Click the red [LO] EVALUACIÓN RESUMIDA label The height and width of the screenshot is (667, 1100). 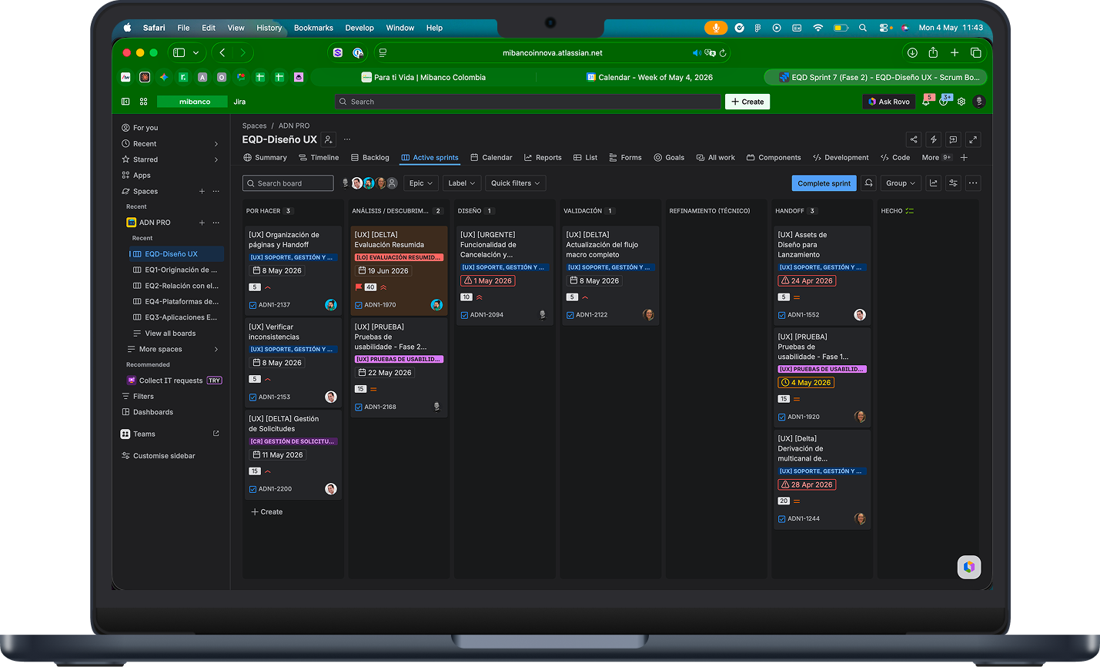coord(399,257)
